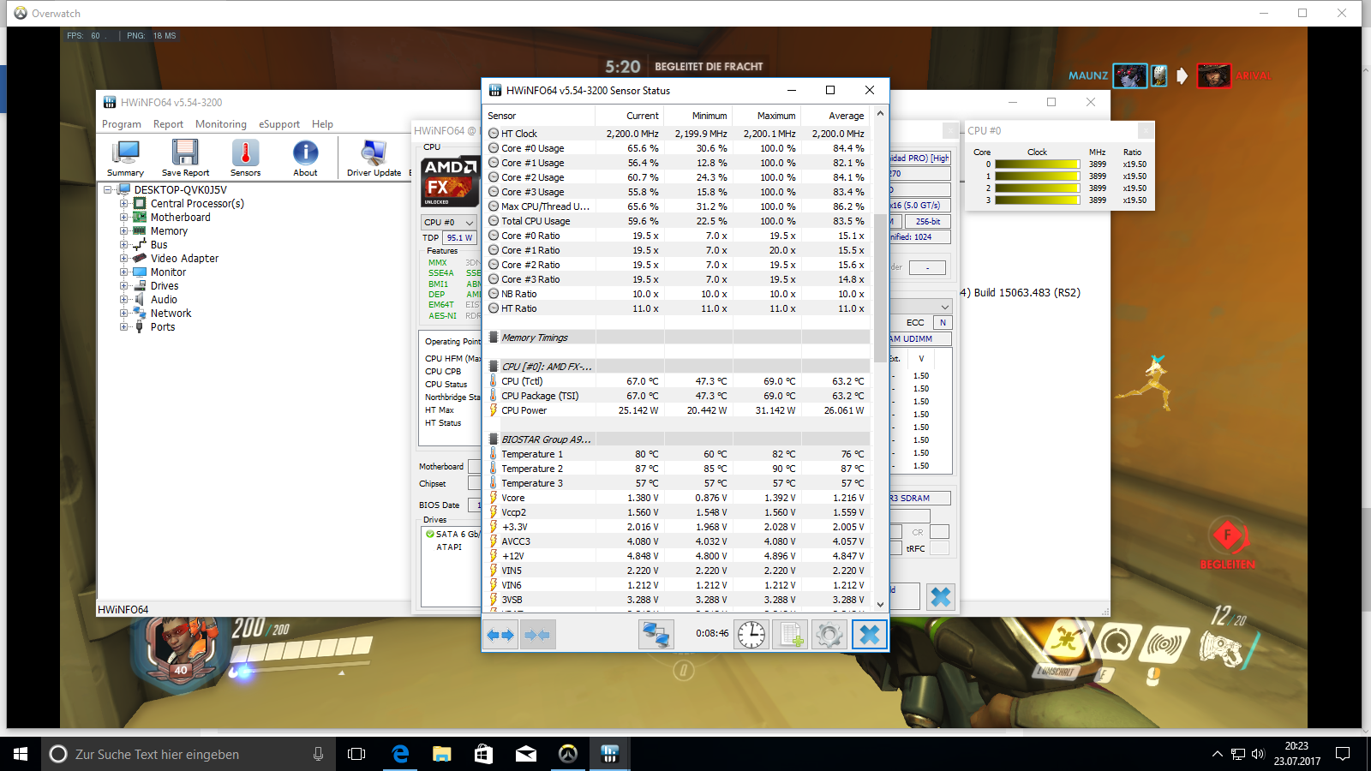This screenshot has width=1371, height=771.
Task: Click the Average column header
Action: point(835,116)
